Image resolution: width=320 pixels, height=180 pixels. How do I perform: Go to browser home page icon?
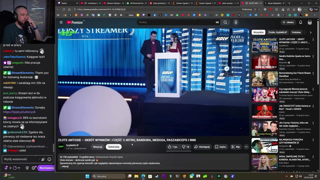coord(69,9)
